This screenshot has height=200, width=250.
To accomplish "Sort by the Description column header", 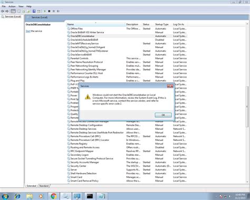I will 133,24.
